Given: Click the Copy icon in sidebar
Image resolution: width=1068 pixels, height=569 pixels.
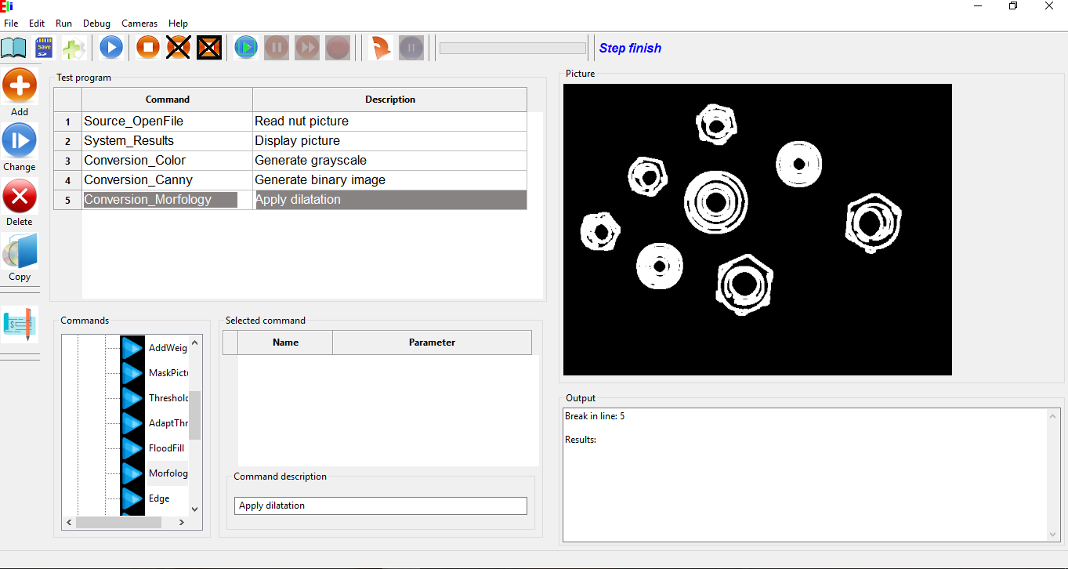Looking at the screenshot, I should [20, 252].
